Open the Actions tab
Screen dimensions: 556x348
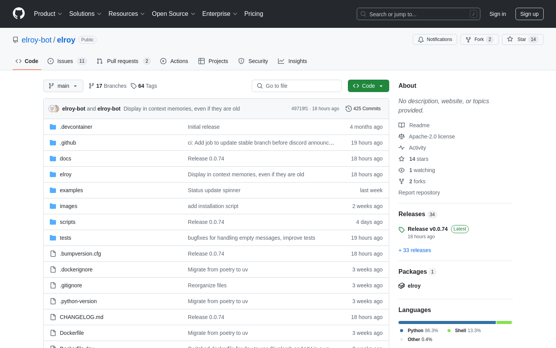(174, 61)
